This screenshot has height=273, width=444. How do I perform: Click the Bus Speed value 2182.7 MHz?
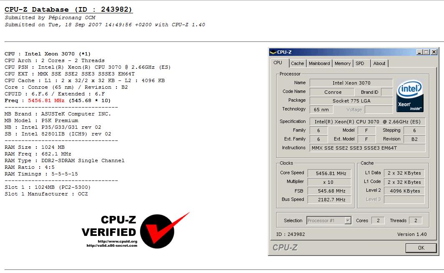tap(329, 200)
